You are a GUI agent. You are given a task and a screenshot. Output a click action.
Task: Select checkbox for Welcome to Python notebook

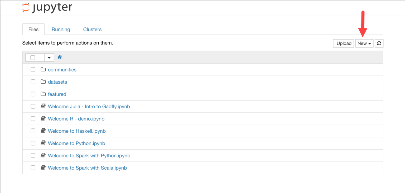tap(33, 143)
